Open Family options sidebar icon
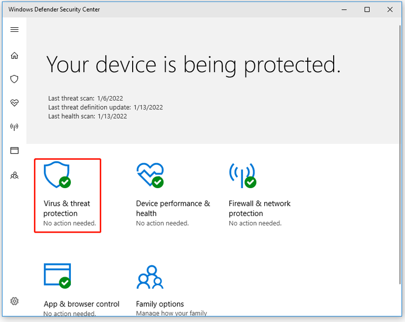 [15, 175]
